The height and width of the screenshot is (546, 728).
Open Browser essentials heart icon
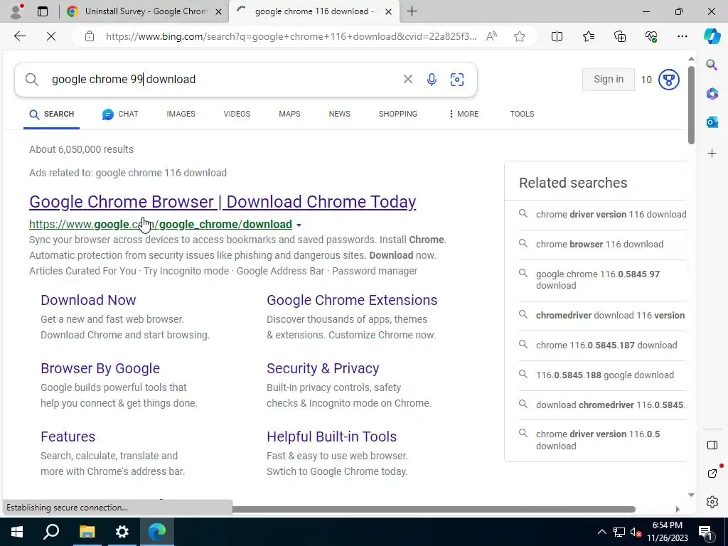tap(651, 36)
